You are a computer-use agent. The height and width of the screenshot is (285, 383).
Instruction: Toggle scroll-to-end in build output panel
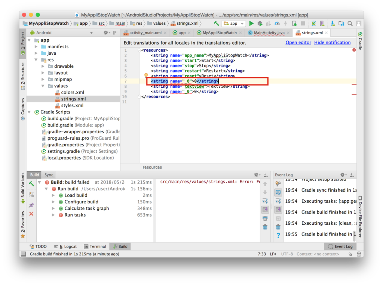pos(265,209)
